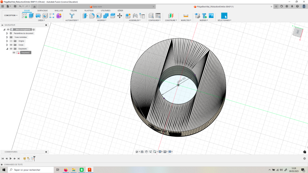The height and width of the screenshot is (173, 308).
Task: Toggle visibility of the root component
Action: coord(8,29)
